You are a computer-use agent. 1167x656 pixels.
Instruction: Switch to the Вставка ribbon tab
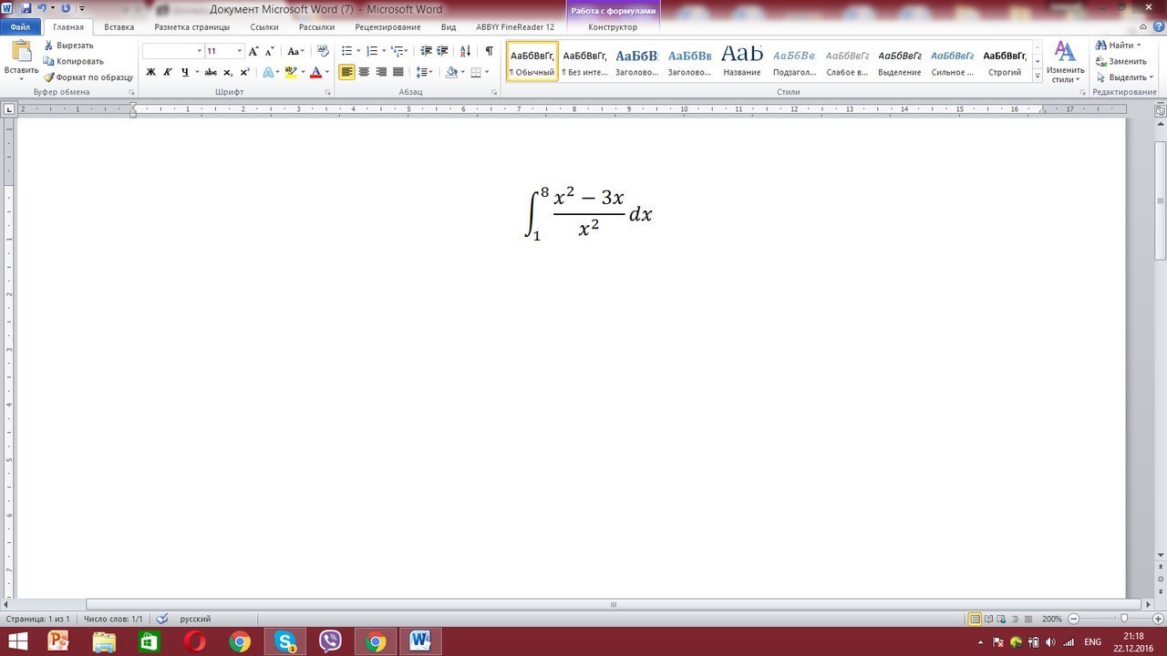(119, 27)
